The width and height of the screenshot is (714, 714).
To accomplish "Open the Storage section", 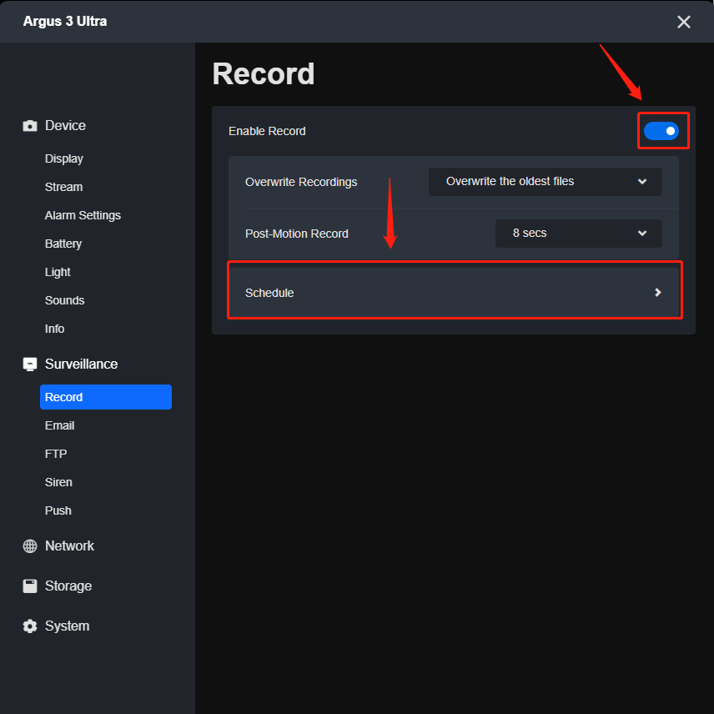I will (x=68, y=586).
